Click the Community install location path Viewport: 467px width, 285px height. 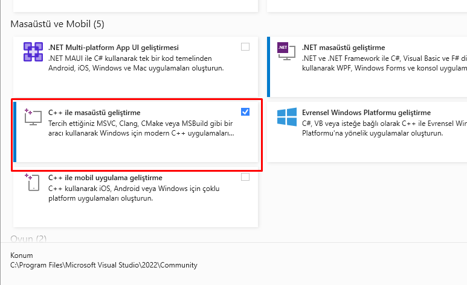pyautogui.click(x=104, y=265)
